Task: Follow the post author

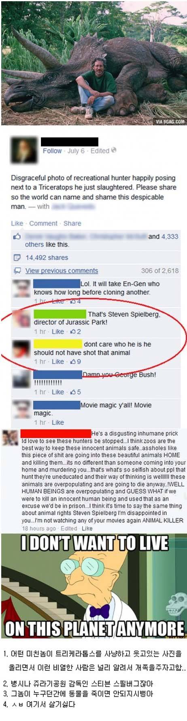Action: (52, 151)
